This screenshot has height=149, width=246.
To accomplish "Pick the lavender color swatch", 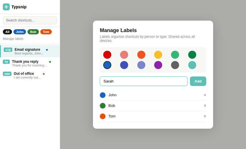I will point(141,65).
